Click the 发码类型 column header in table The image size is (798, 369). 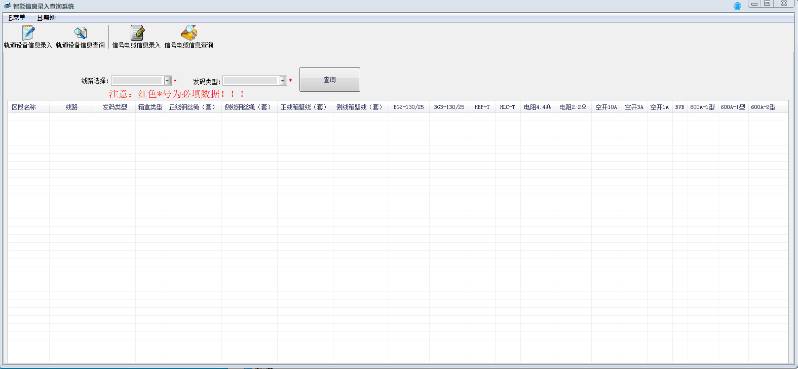tap(115, 107)
